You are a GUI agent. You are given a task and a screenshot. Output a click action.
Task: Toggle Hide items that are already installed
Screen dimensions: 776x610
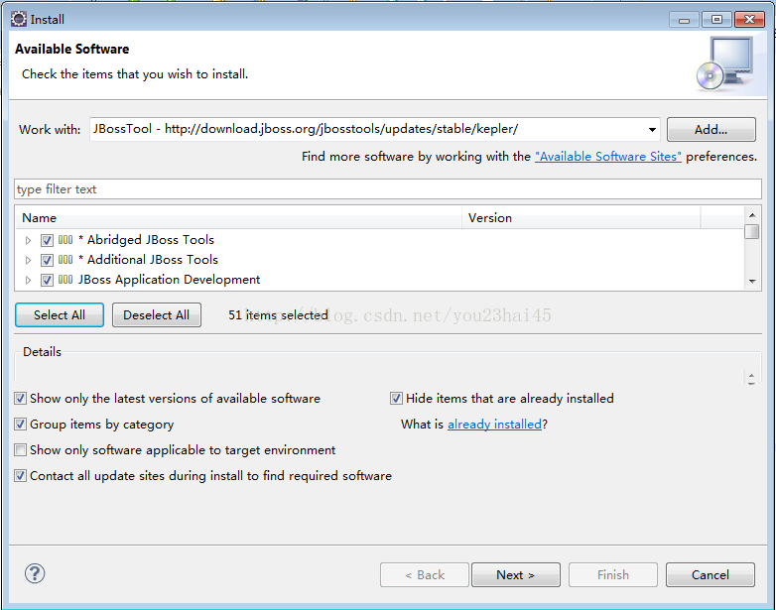coord(396,399)
